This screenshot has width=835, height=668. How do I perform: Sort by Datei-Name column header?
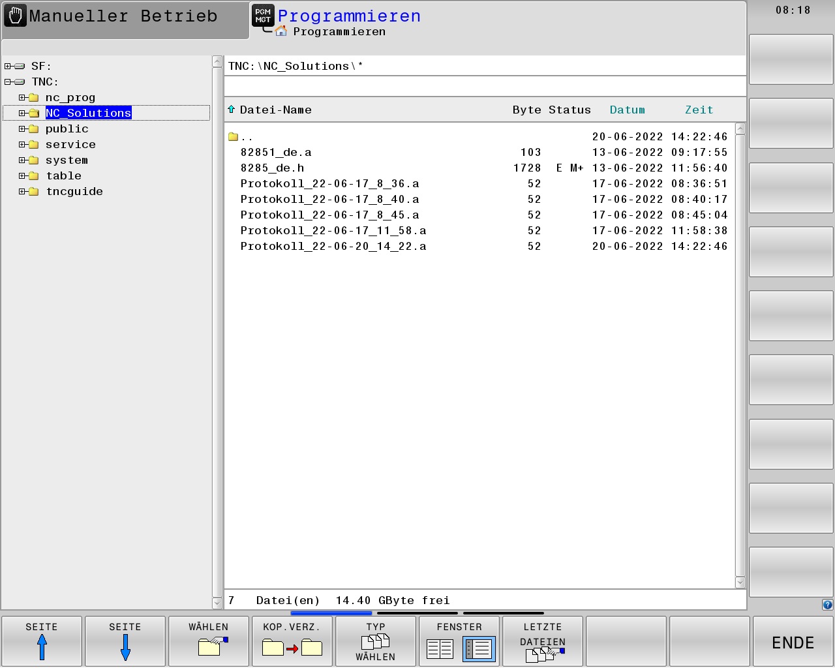tap(275, 110)
